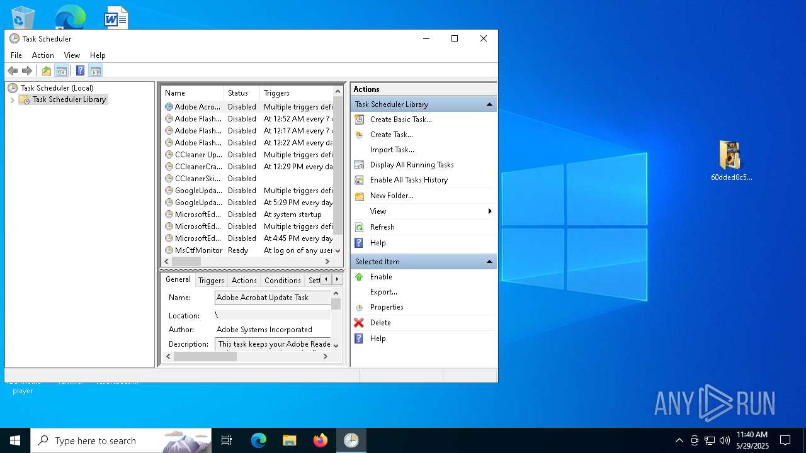Screen dimensions: 806x453
Task: Click the volume icon in system tray
Action: 724,440
